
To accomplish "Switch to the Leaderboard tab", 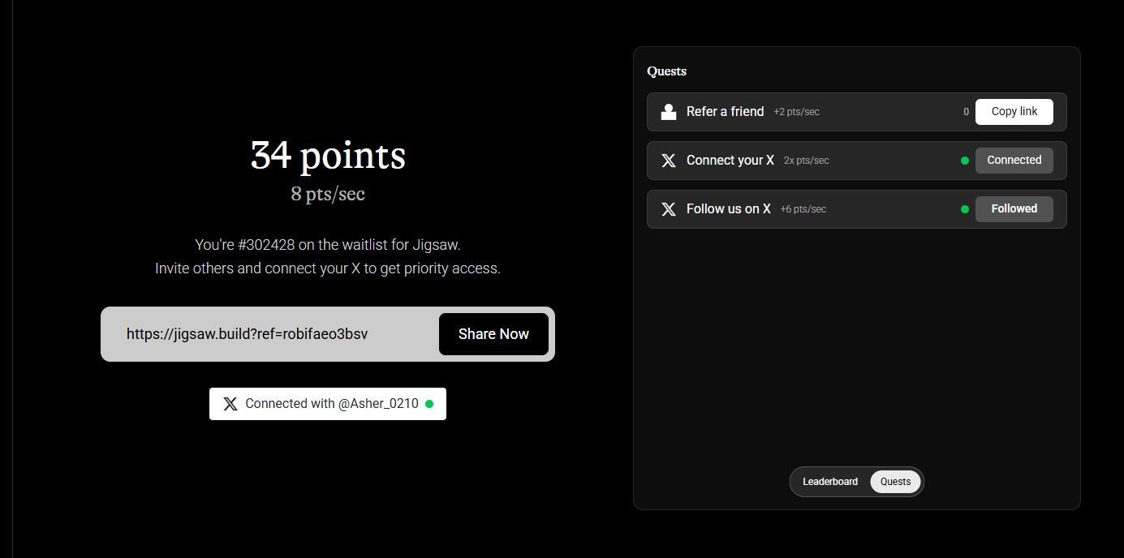I will click(830, 482).
